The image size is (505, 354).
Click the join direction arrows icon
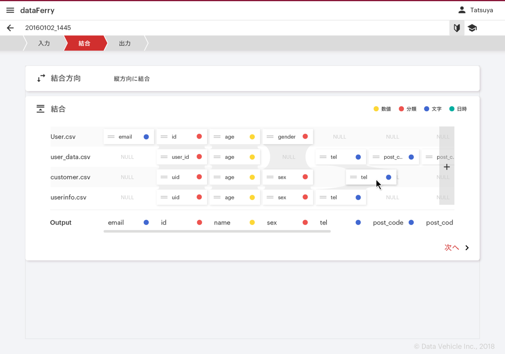pyautogui.click(x=41, y=78)
